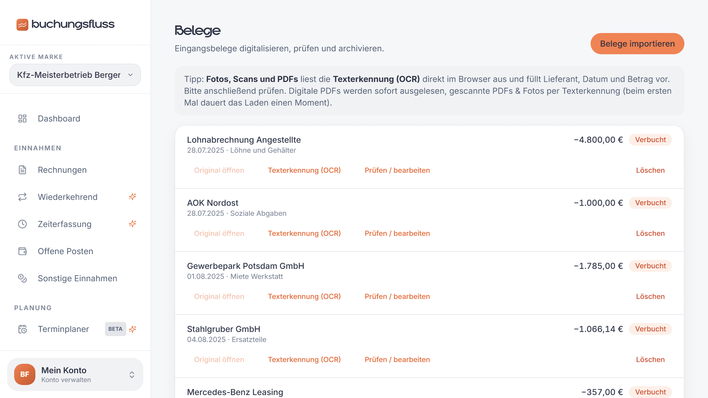Delete the AOK Nordost receipt
This screenshot has width=708, height=398.
point(650,233)
